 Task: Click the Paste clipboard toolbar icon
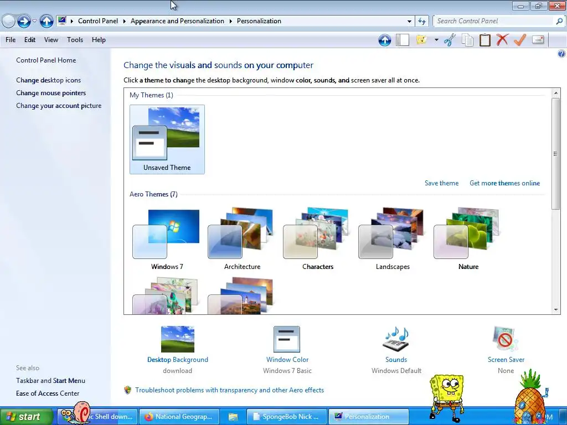tap(485, 40)
